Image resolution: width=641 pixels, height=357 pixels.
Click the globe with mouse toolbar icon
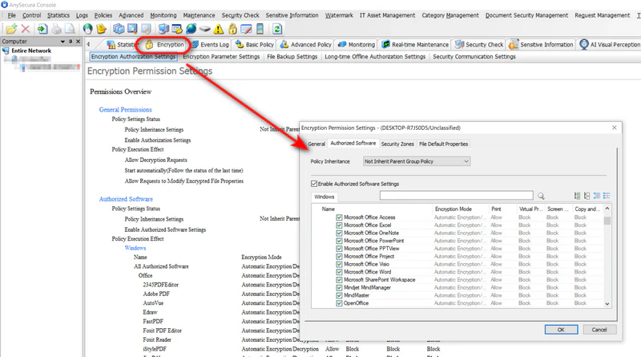tap(87, 29)
